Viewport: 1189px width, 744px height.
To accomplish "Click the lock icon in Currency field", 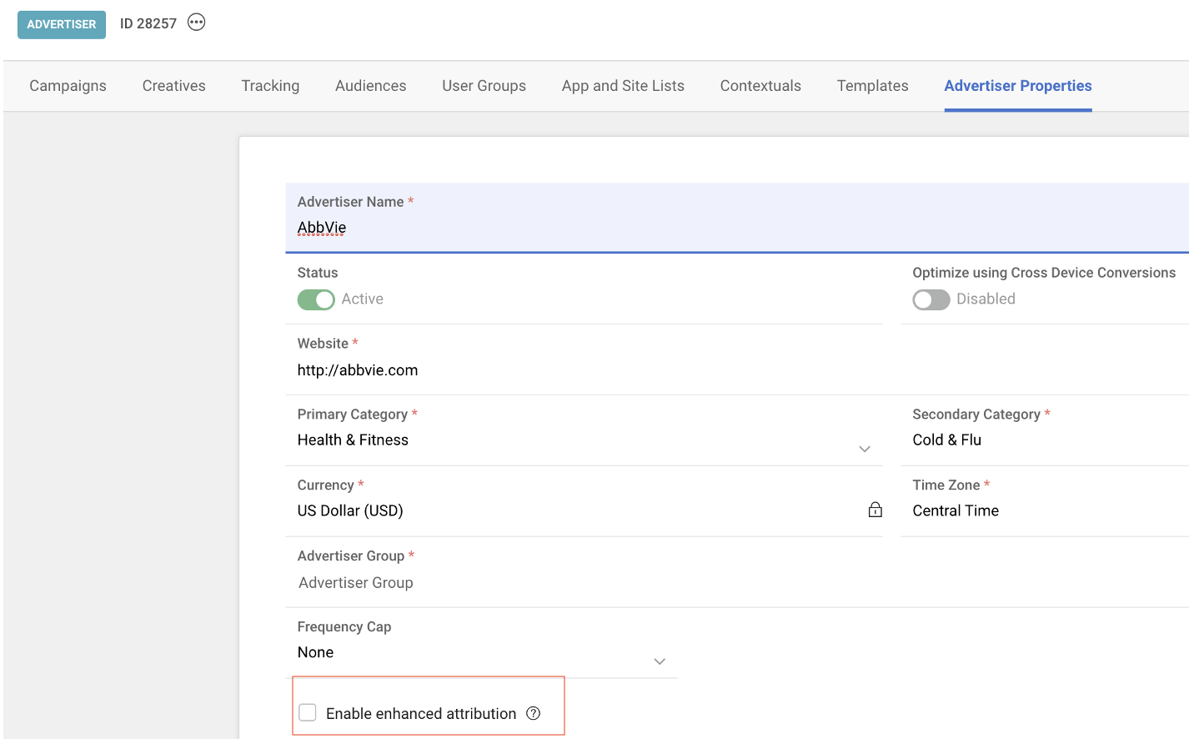I will pos(875,510).
